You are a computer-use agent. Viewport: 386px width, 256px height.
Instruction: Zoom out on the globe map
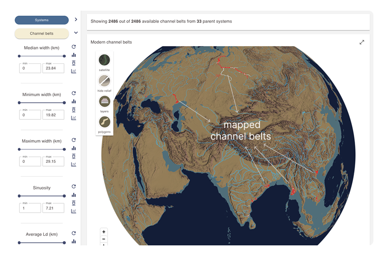click(x=104, y=239)
